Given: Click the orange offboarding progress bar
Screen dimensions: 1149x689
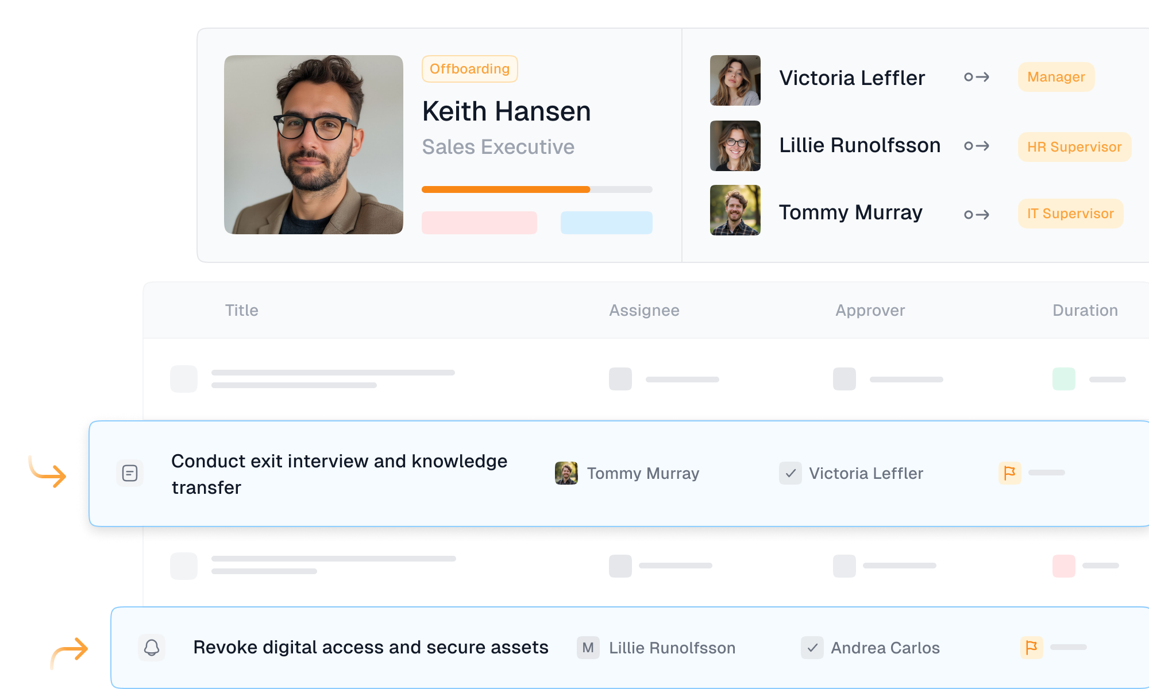Looking at the screenshot, I should click(x=506, y=189).
